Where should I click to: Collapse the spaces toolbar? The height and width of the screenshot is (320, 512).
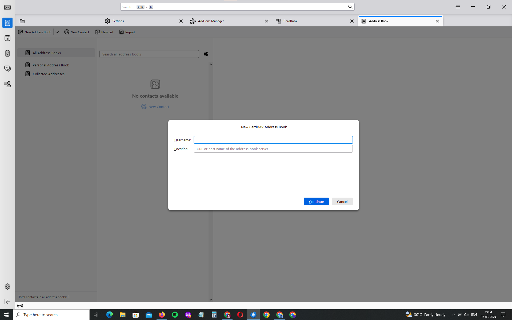pyautogui.click(x=7, y=302)
